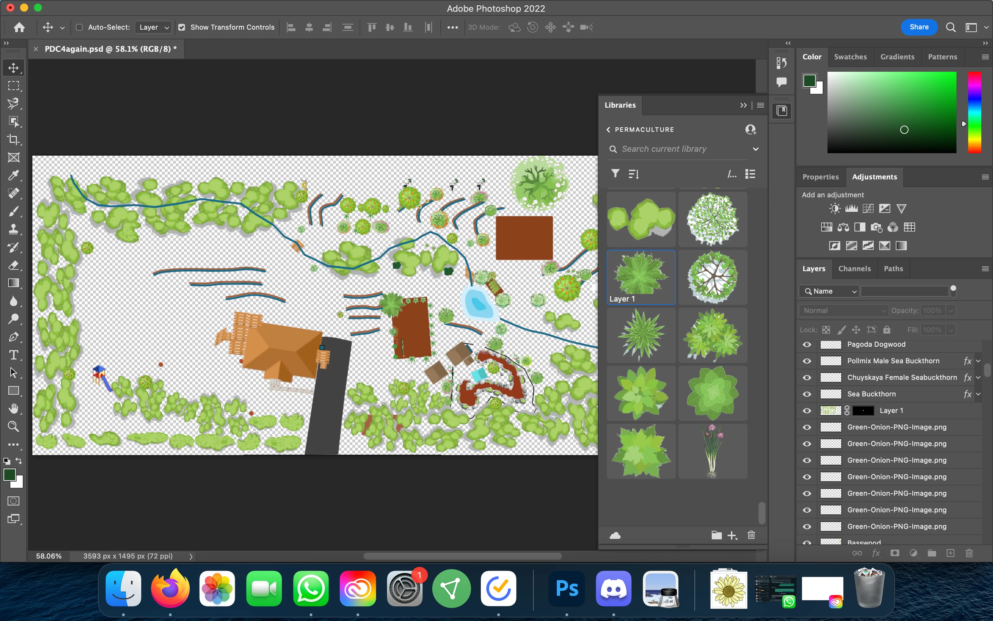Viewport: 993px width, 621px height.
Task: Switch to the Swatches tab
Action: tap(850, 57)
